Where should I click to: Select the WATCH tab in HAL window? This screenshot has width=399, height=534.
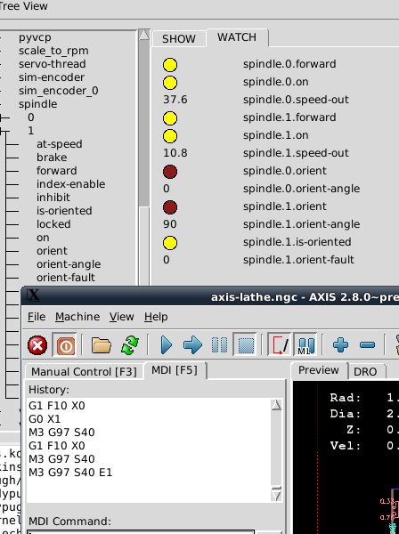(237, 37)
